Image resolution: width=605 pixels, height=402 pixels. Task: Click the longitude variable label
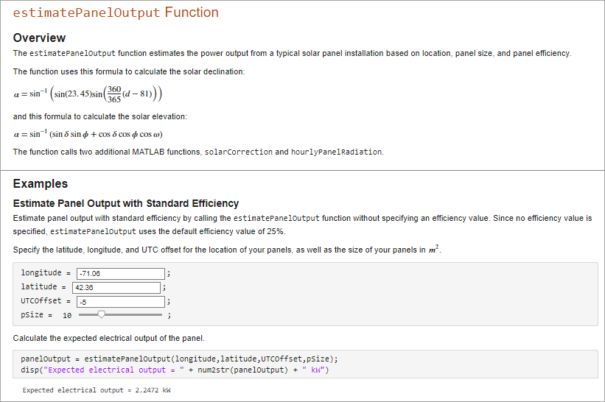click(x=41, y=273)
